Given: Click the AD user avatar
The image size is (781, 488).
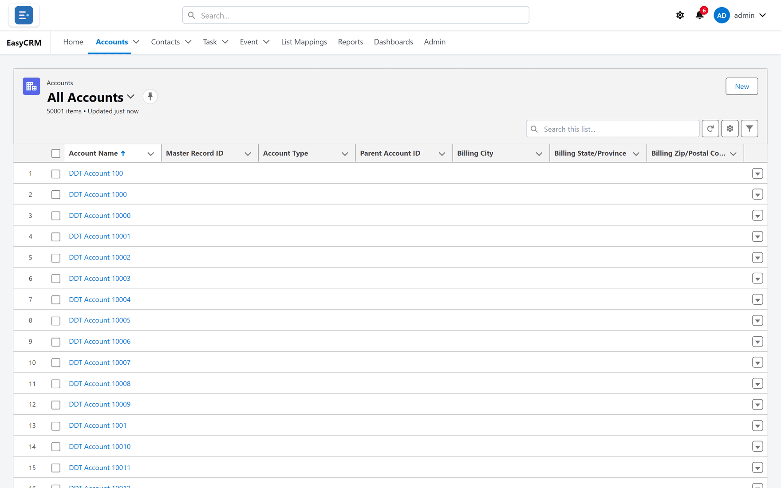Looking at the screenshot, I should pos(722,15).
